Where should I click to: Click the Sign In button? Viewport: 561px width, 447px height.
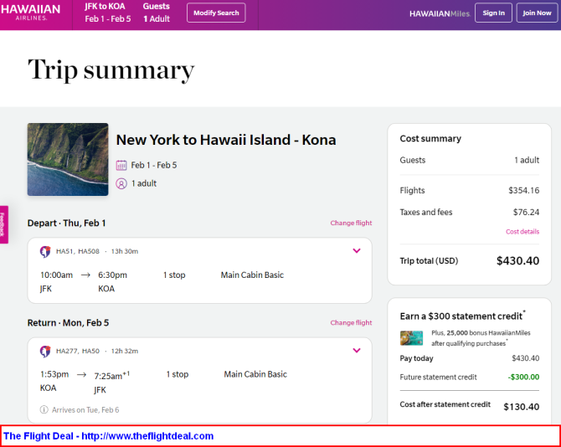point(493,13)
